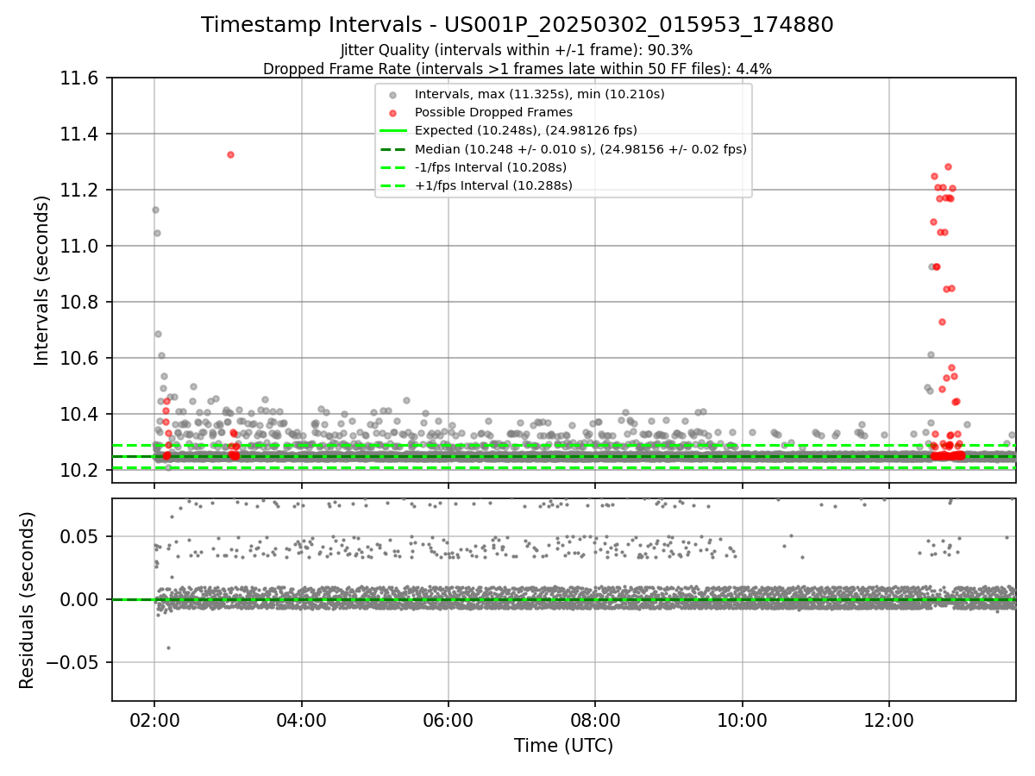
Task: Click the Time (UTC) axis label
Action: (x=564, y=746)
